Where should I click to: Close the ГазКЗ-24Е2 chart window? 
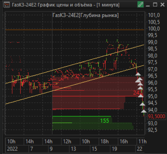click(x=162, y=5)
